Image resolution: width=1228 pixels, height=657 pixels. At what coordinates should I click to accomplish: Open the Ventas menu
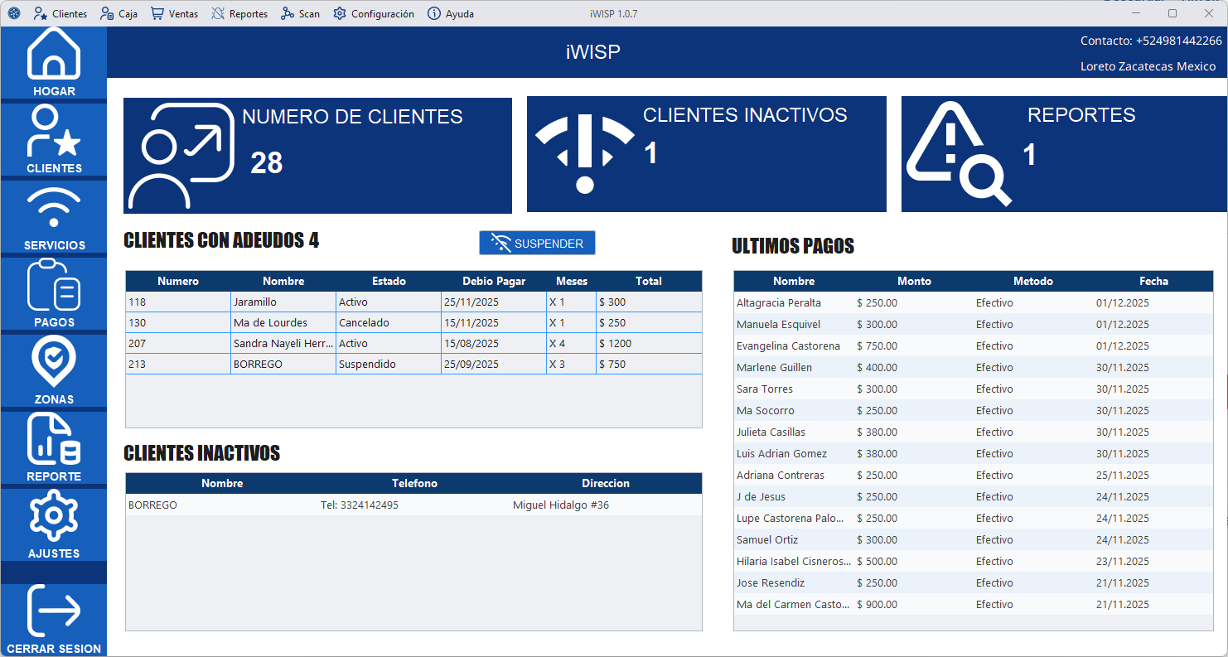173,12
